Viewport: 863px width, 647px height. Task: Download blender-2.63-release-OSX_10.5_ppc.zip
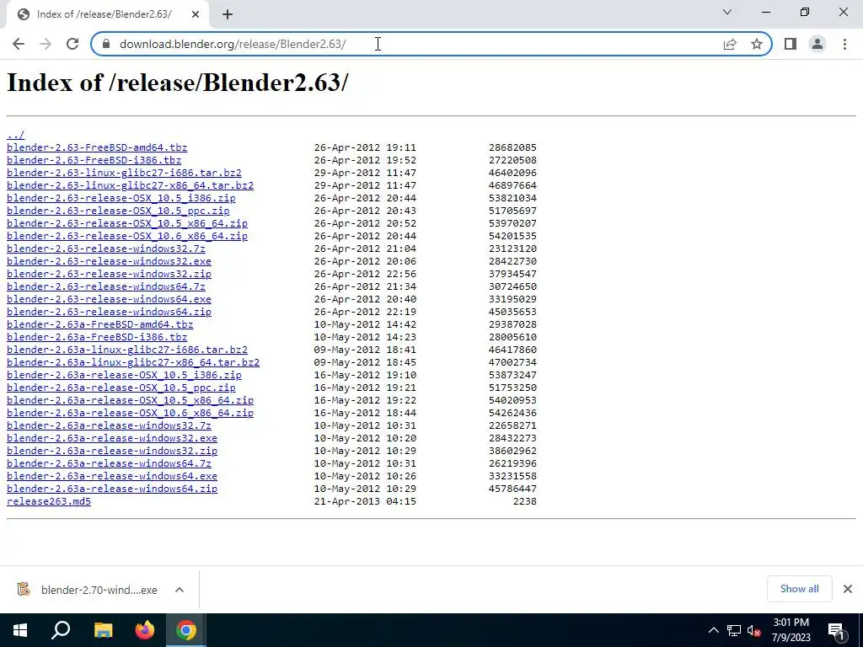point(118,211)
